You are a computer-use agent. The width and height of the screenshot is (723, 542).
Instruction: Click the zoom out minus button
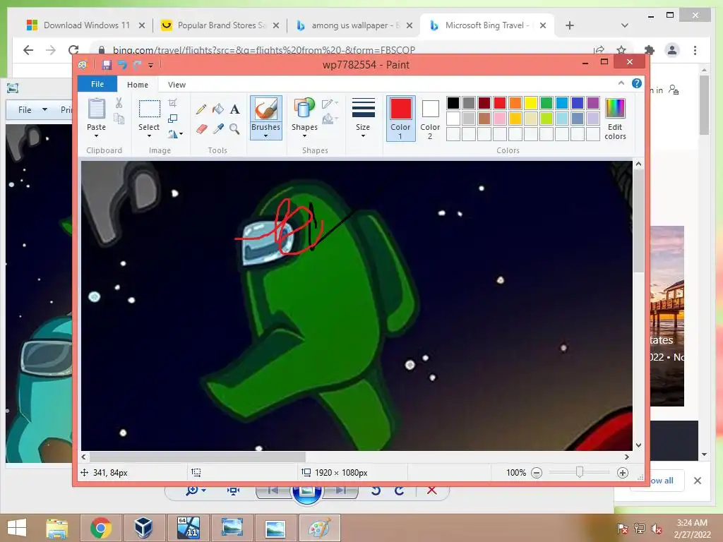[537, 472]
